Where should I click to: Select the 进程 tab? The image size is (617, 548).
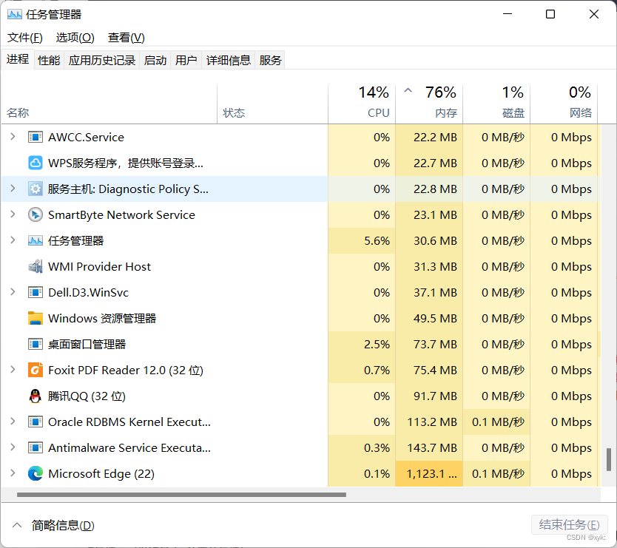tap(18, 59)
